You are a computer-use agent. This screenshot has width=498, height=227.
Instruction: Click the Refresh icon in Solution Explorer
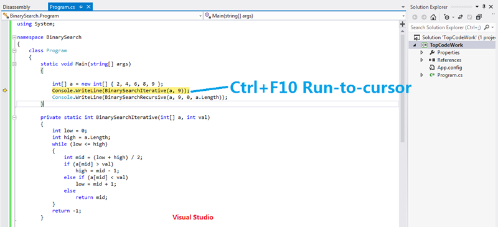pos(470,17)
